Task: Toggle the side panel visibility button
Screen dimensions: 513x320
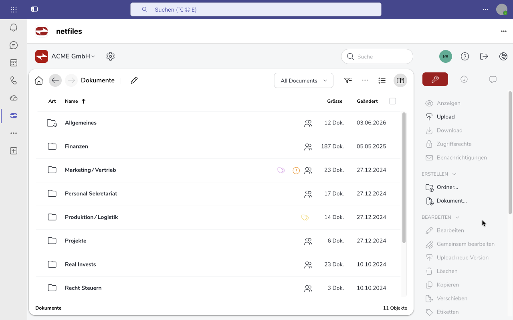Action: [x=400, y=80]
